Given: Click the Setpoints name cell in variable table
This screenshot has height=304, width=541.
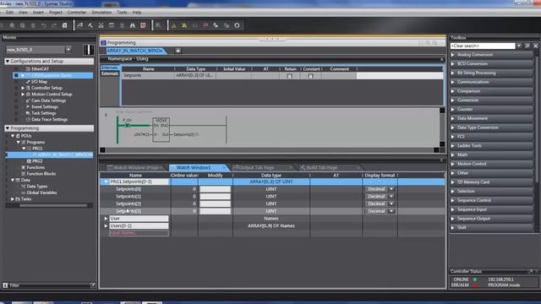Looking at the screenshot, I should [x=148, y=75].
